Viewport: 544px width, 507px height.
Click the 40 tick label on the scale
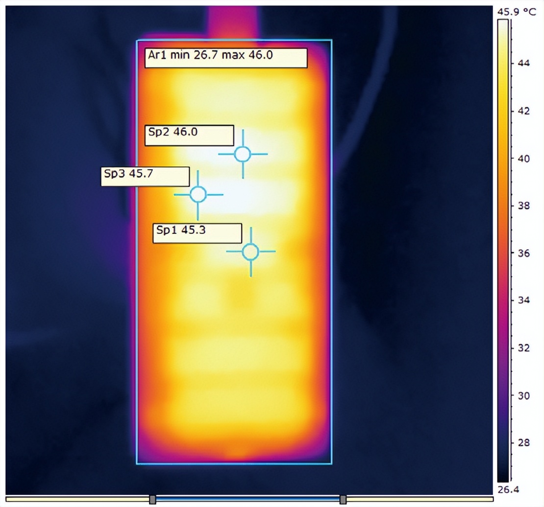point(524,159)
